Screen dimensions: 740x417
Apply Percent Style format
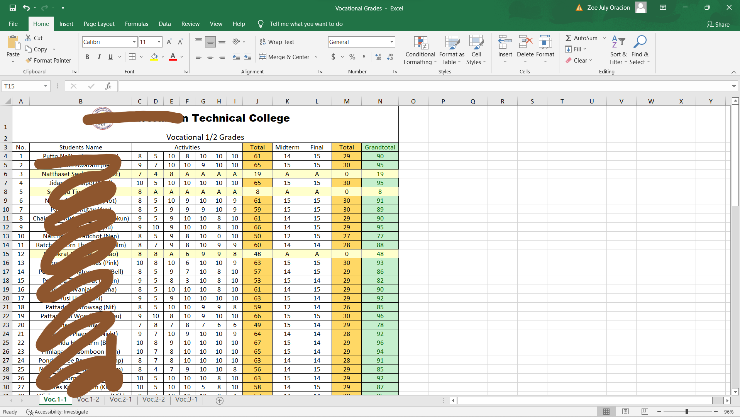click(352, 57)
